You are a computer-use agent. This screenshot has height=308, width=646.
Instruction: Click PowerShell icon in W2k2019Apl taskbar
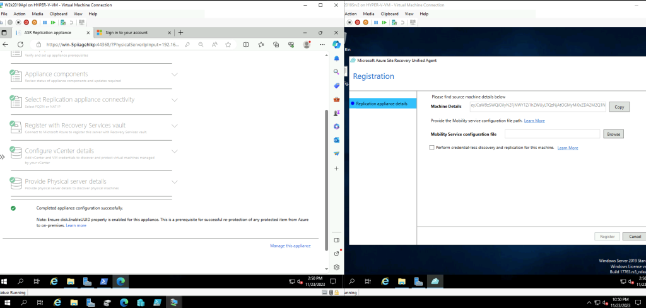point(103,281)
